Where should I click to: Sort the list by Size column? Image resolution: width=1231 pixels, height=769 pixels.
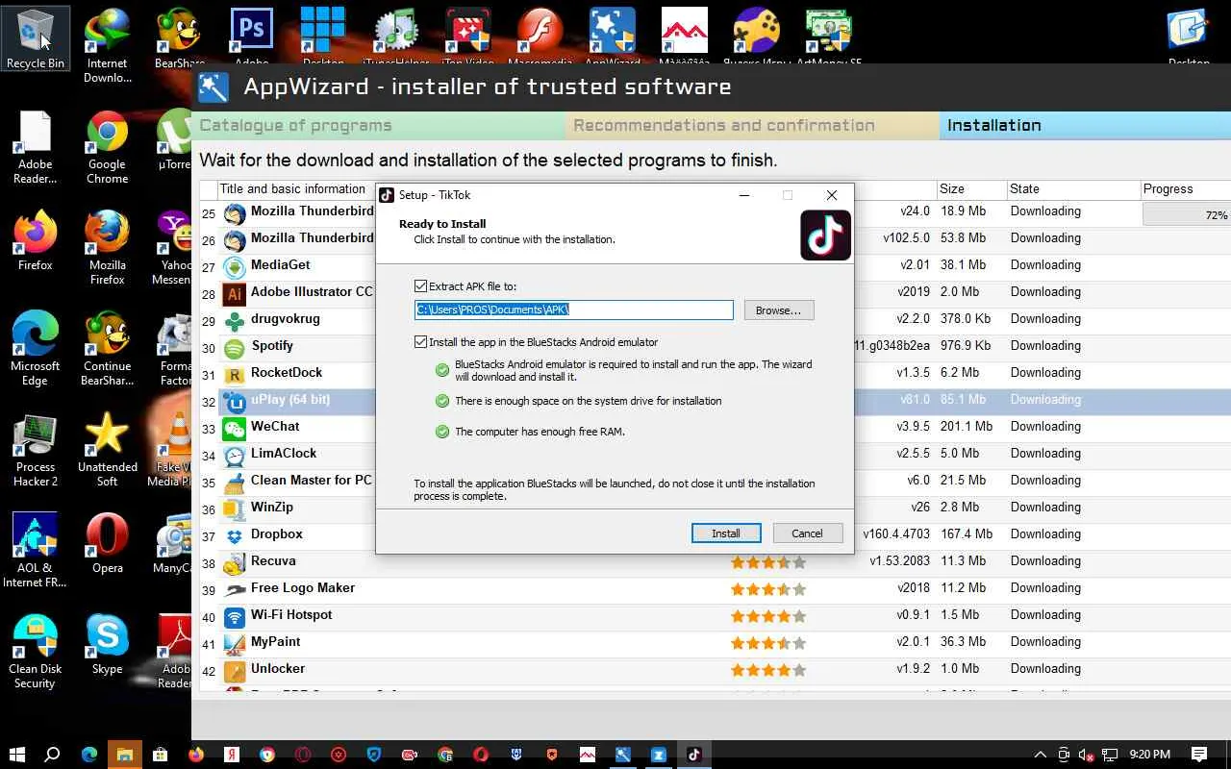tap(970, 189)
